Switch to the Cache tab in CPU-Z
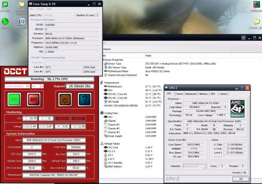The width and height of the screenshot is (262, 184). click(179, 94)
